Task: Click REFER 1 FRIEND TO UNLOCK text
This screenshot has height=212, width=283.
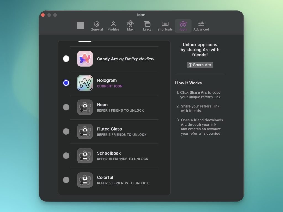Action: pos(120,110)
